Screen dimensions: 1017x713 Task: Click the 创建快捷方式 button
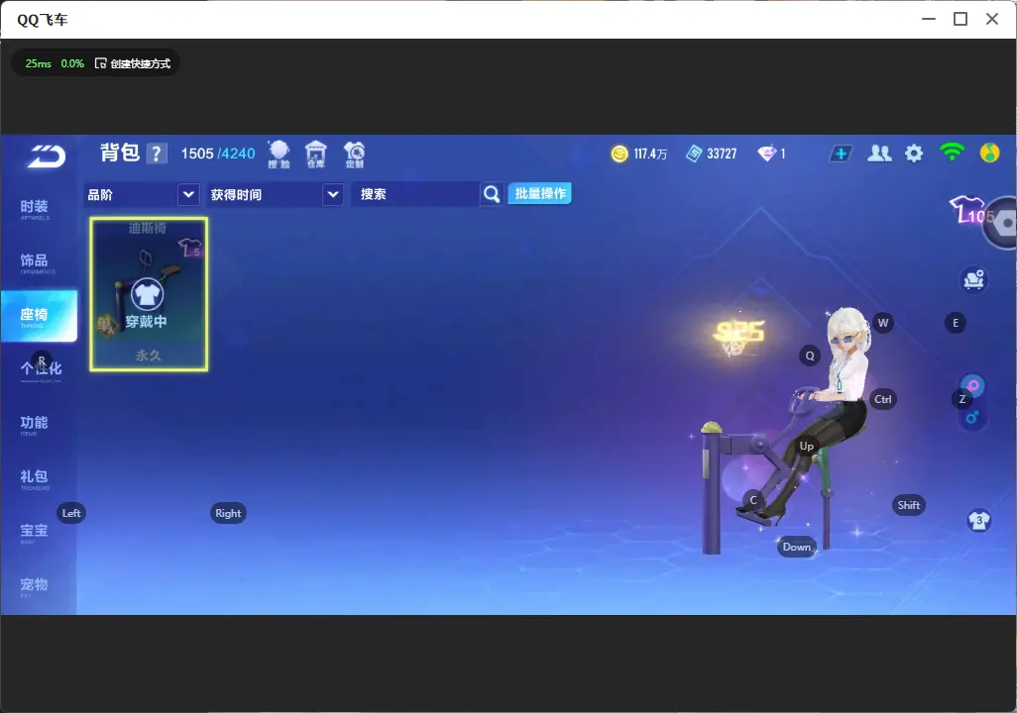[133, 63]
